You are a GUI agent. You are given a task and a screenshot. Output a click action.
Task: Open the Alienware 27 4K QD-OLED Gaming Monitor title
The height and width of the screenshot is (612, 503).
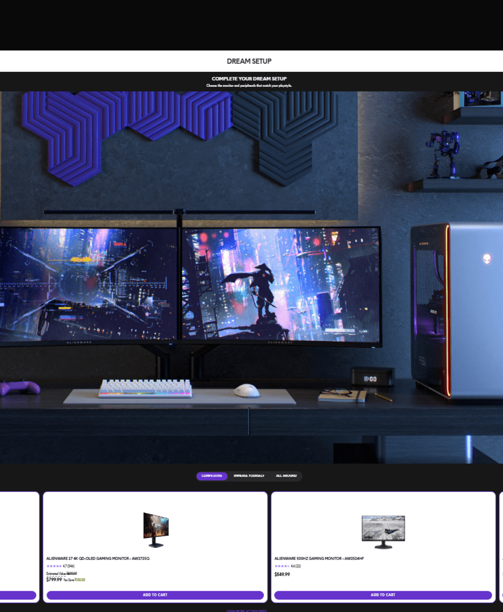pyautogui.click(x=98, y=559)
